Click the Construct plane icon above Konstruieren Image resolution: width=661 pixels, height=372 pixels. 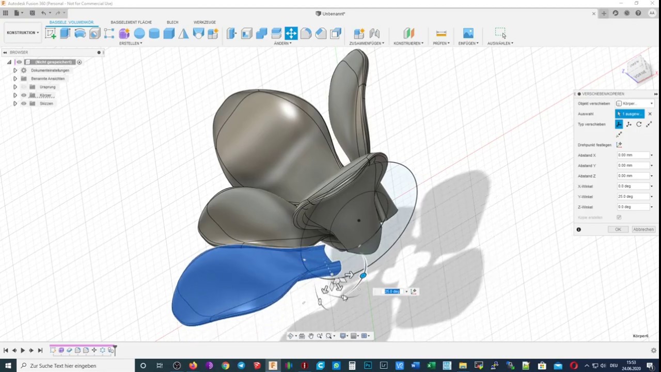408,34
